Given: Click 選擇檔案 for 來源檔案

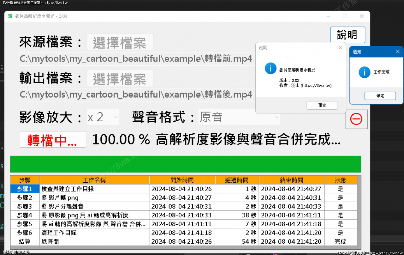Looking at the screenshot, I should tap(120, 42).
